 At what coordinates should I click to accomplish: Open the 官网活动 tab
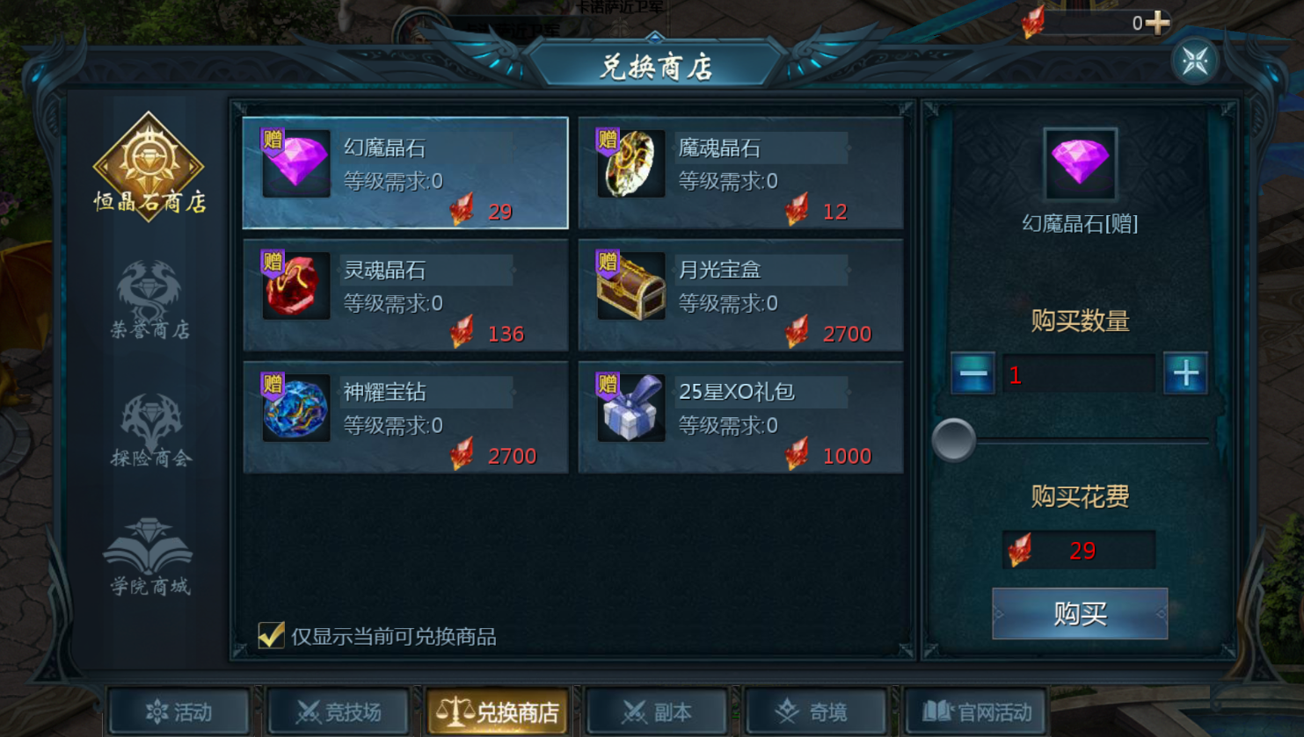pos(976,712)
